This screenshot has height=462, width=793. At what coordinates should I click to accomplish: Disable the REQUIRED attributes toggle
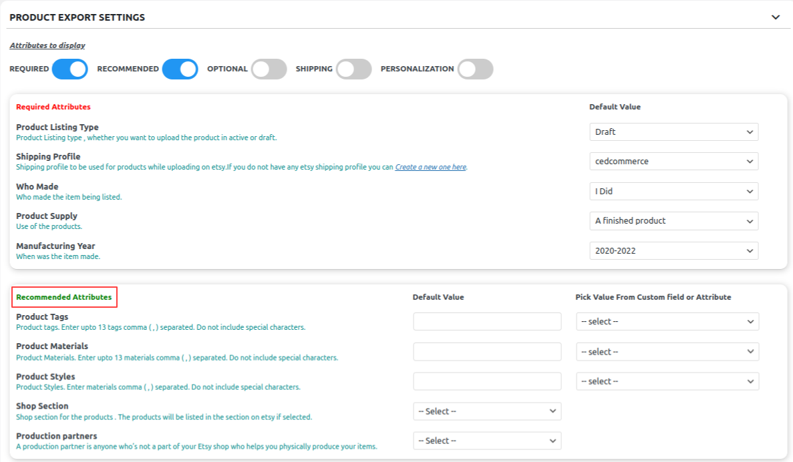pos(69,69)
